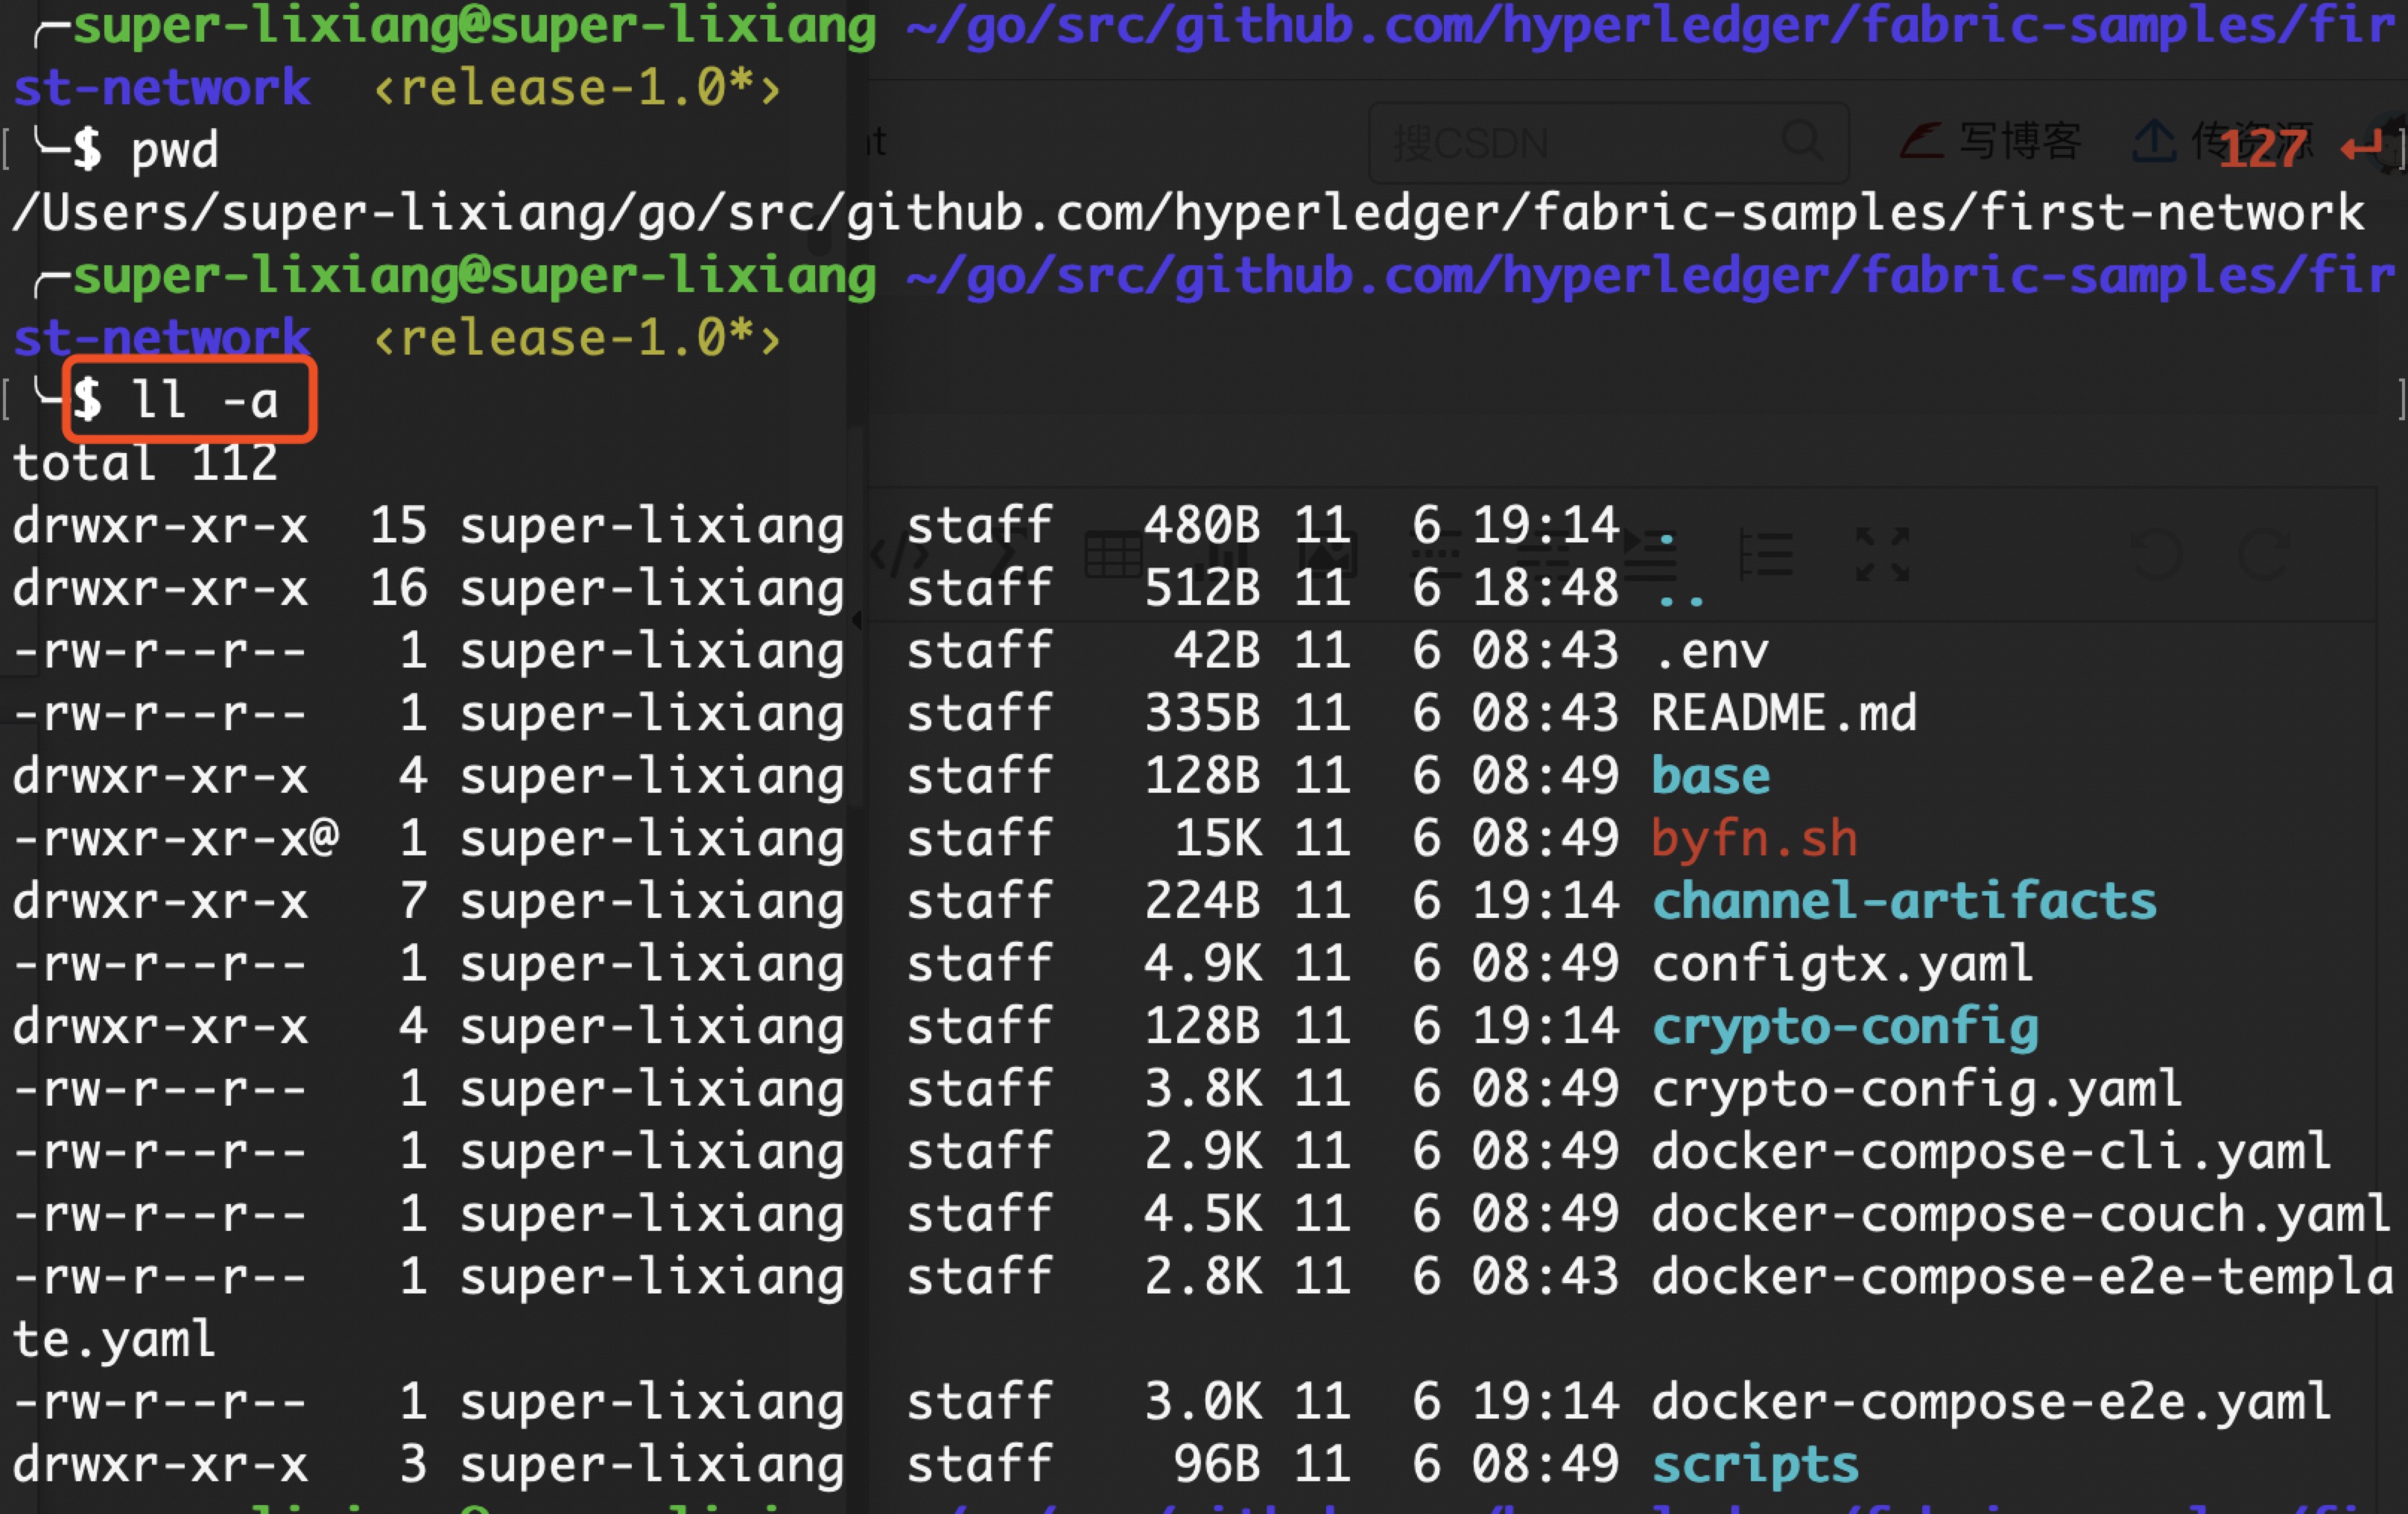Screen dimensions: 2408x1514
Task: Click the quote indent icon in the toolbar
Action: [1652, 556]
